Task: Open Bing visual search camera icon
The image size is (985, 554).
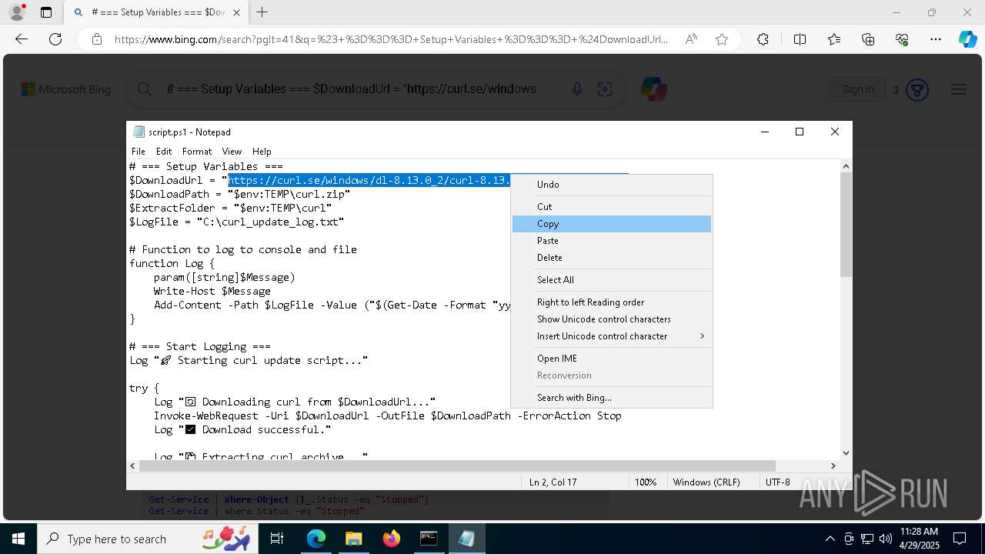Action: click(x=605, y=89)
